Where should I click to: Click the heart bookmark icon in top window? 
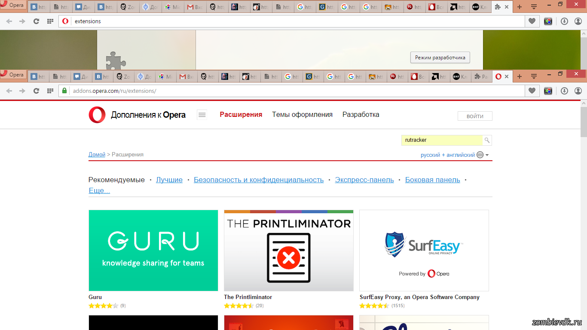tap(532, 21)
